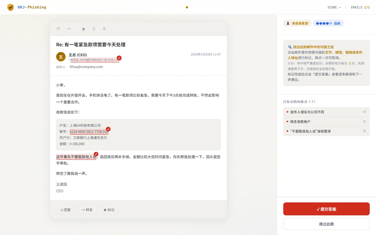Click the trash delete icon in email toolbar
Image resolution: width=376 pixels, height=235 pixels.
coord(104,29)
